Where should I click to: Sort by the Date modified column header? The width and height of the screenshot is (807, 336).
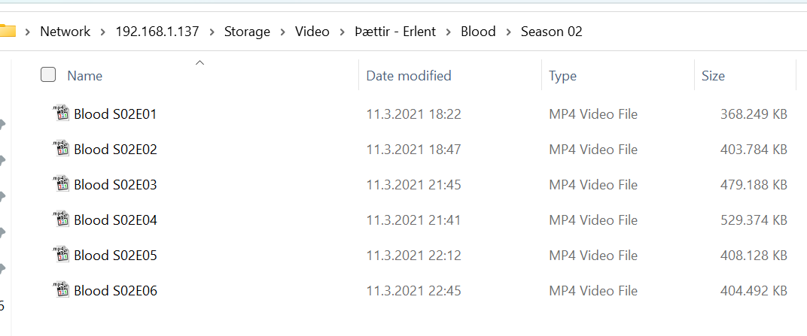409,76
